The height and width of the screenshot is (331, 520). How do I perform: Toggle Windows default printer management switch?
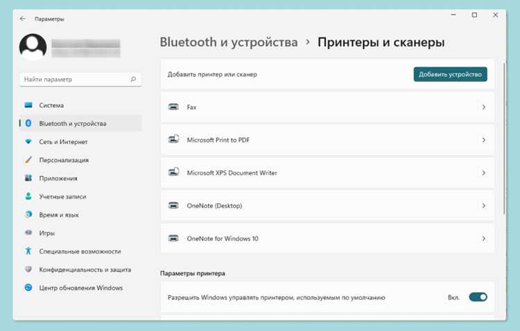(x=478, y=297)
